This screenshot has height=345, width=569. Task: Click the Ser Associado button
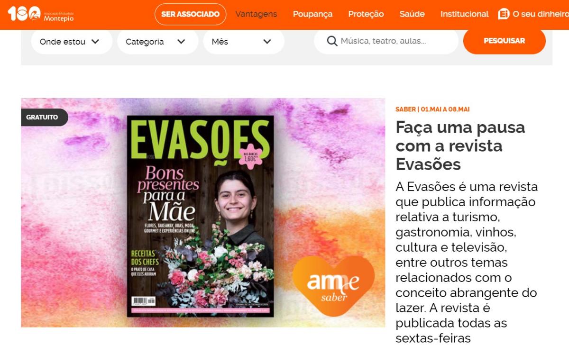(190, 14)
